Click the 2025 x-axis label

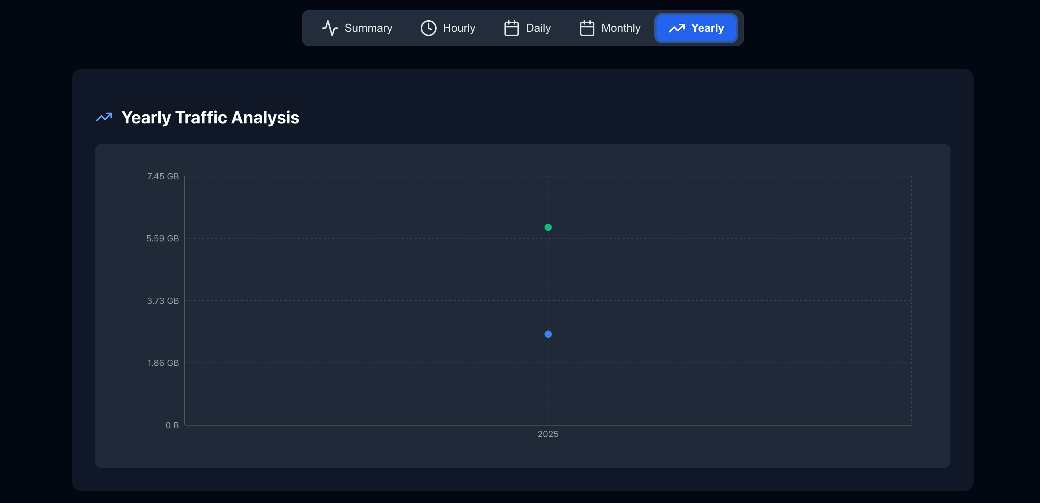[x=548, y=434]
